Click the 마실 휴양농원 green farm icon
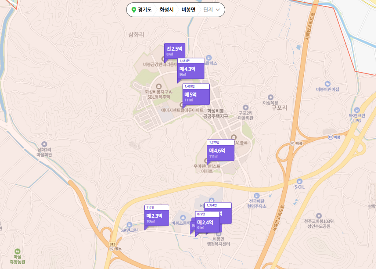Image resolution: width=376 pixels, height=269 pixels. pyautogui.click(x=17, y=251)
